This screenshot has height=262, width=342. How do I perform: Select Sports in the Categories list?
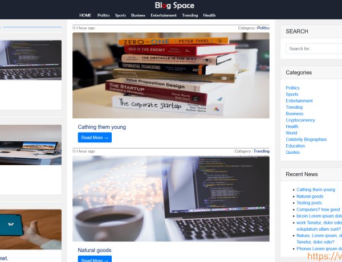pyautogui.click(x=292, y=95)
